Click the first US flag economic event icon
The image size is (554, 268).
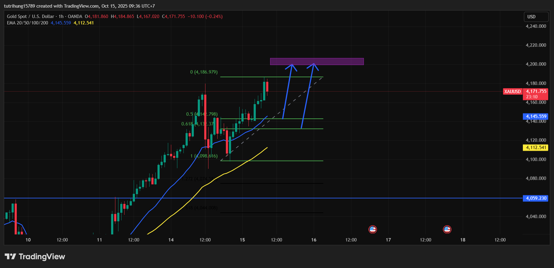click(372, 229)
